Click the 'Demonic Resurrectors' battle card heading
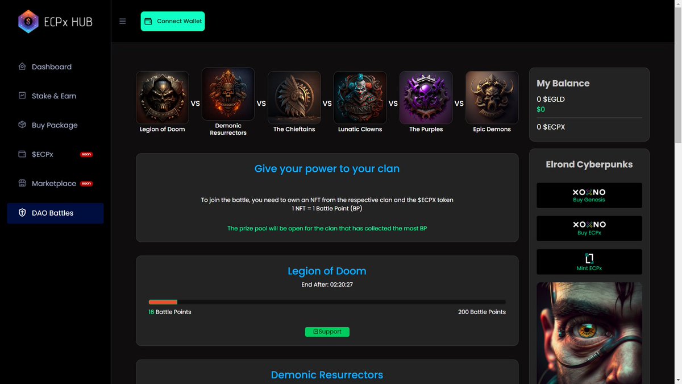Viewport: 682px width, 384px height. [x=327, y=375]
